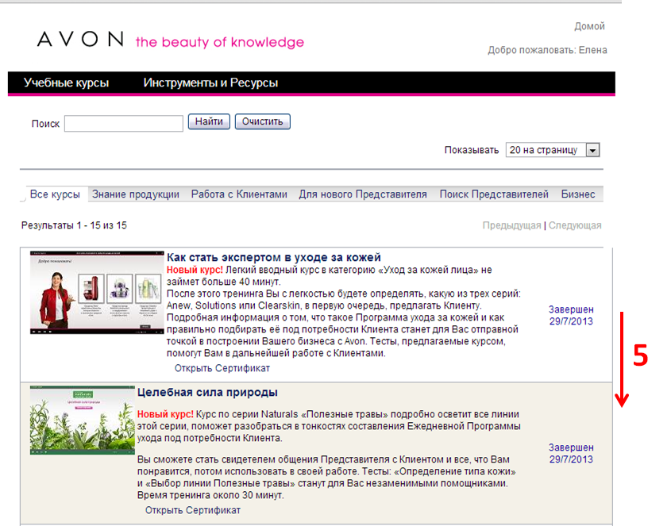
Task: Open course title Как стать экспертом в уходе за кожей
Action: pos(273,257)
